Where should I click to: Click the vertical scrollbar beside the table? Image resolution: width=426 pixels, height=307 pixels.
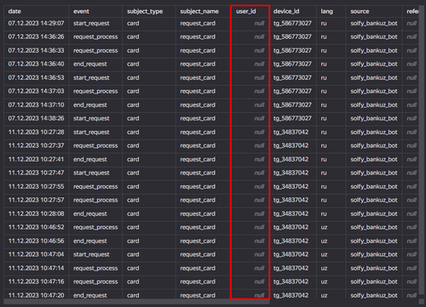click(x=422, y=151)
